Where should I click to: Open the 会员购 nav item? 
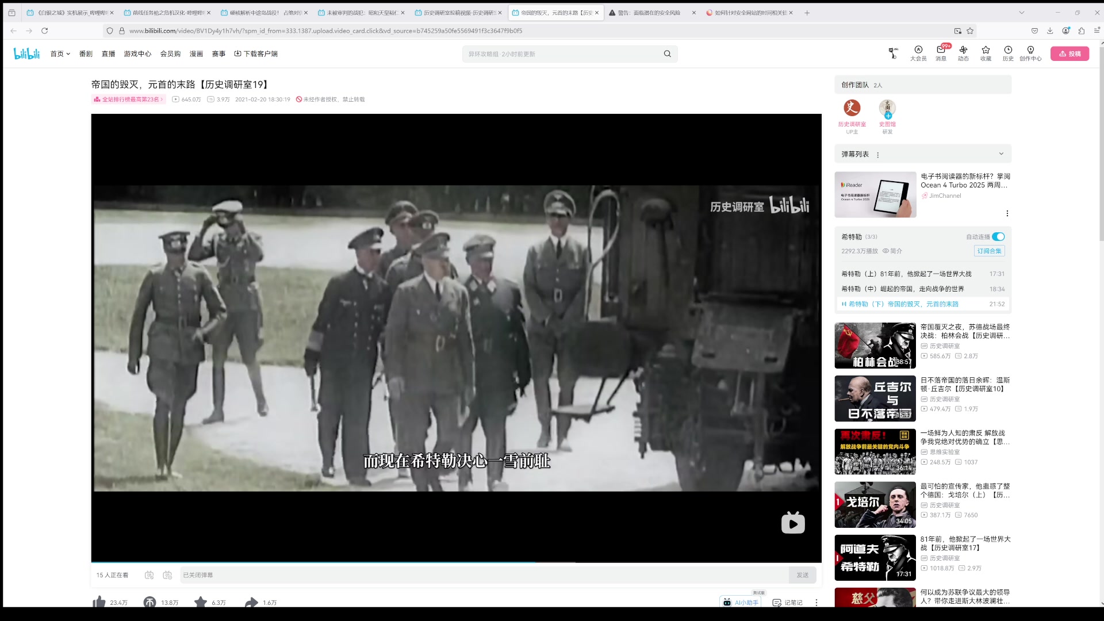(170, 53)
